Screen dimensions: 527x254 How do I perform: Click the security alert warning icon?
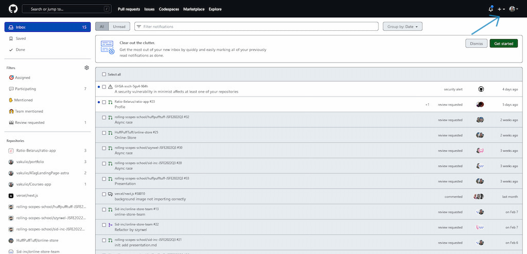[x=110, y=87]
